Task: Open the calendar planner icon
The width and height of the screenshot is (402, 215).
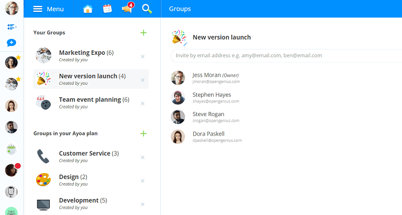Action: pyautogui.click(x=107, y=9)
